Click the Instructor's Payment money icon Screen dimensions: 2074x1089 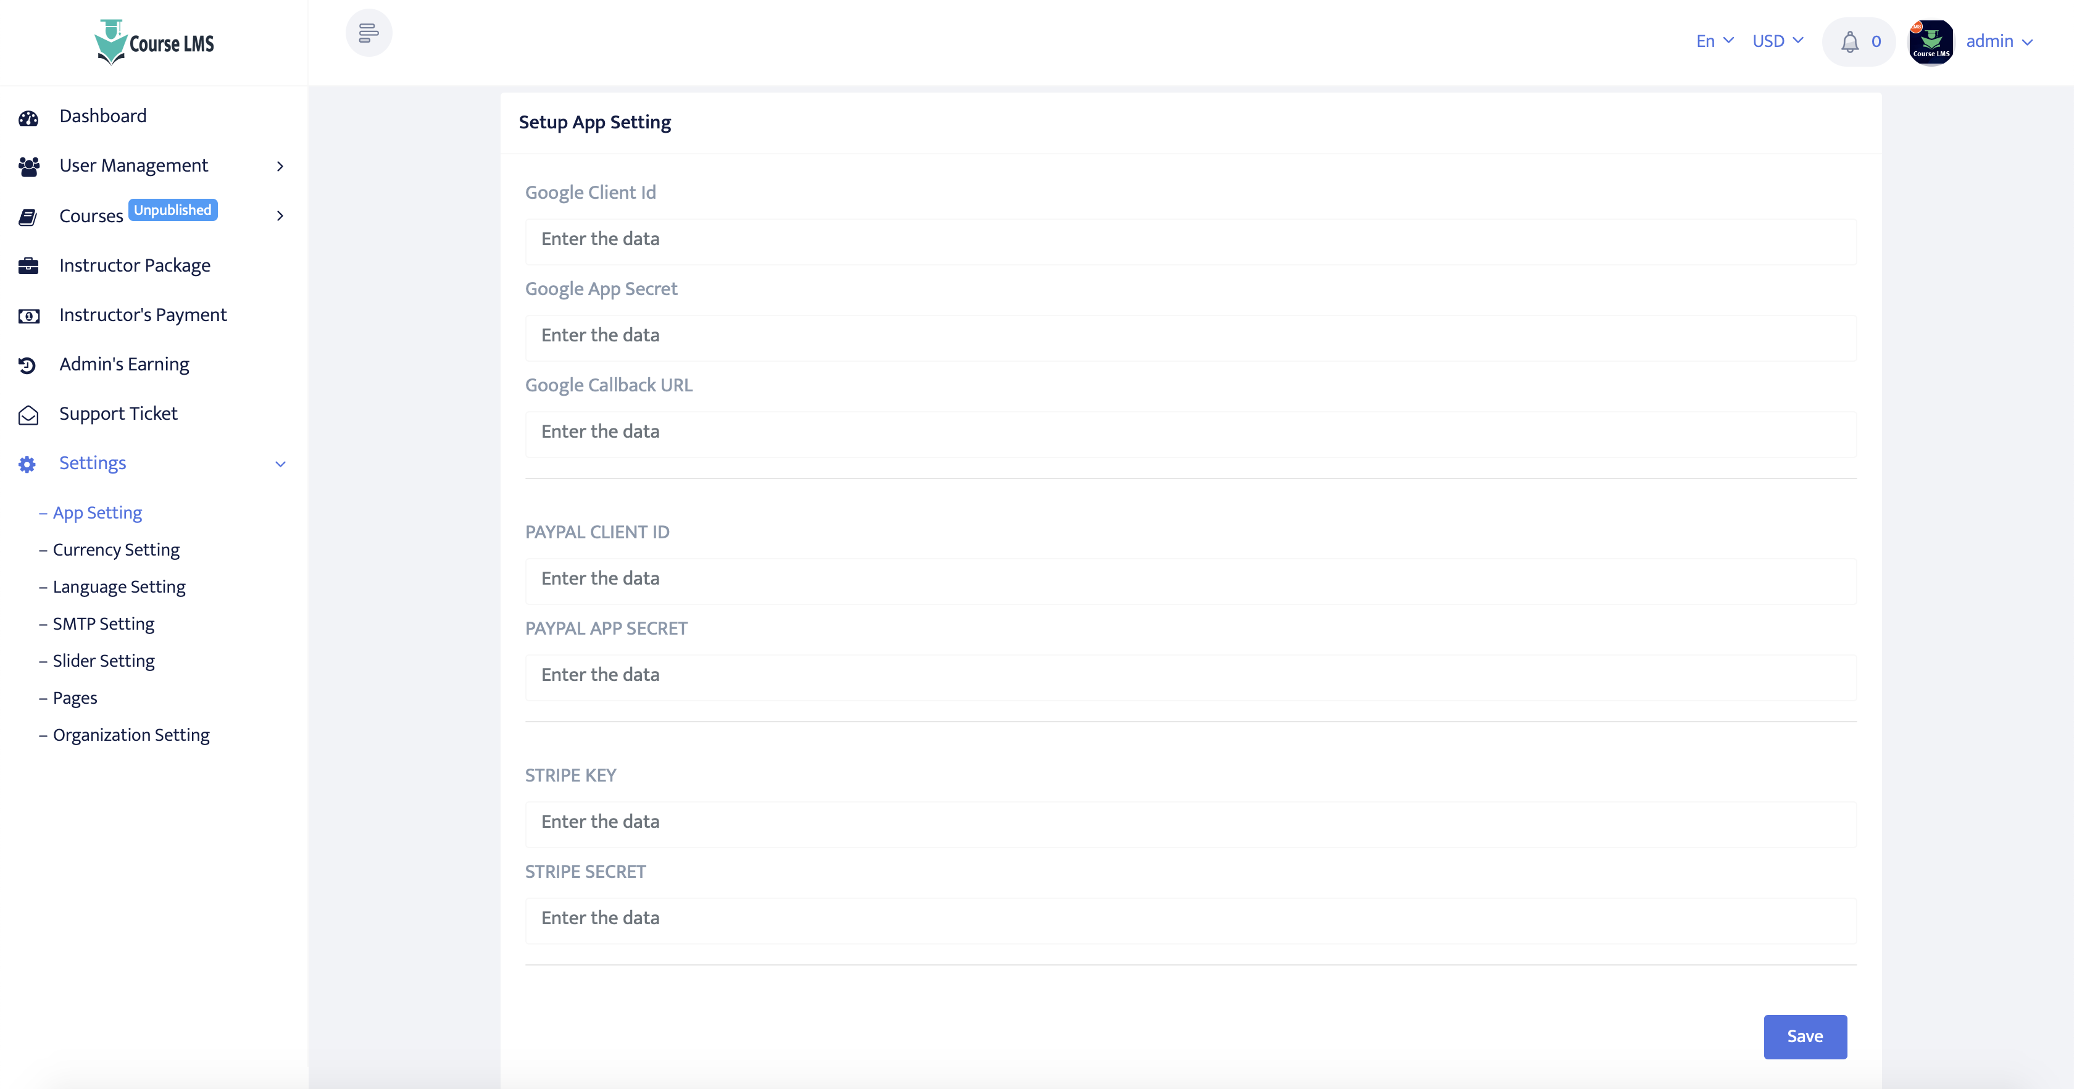pyautogui.click(x=28, y=315)
